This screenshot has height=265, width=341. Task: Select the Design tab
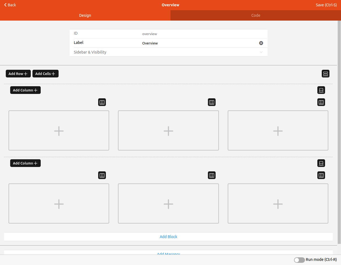point(85,15)
